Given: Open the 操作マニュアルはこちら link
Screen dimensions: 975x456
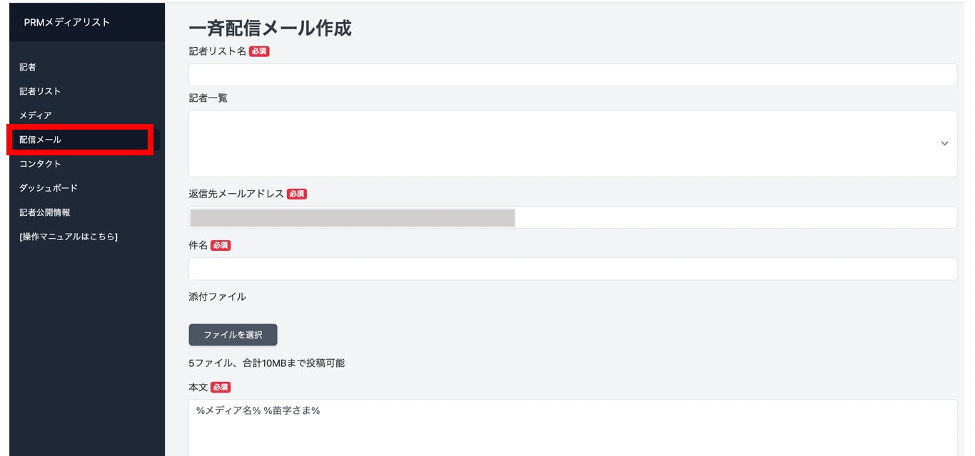Looking at the screenshot, I should [x=69, y=237].
